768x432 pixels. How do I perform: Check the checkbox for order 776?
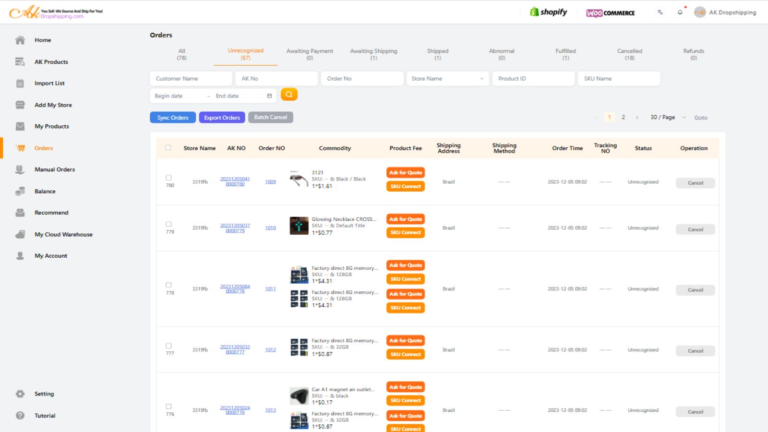[168, 407]
